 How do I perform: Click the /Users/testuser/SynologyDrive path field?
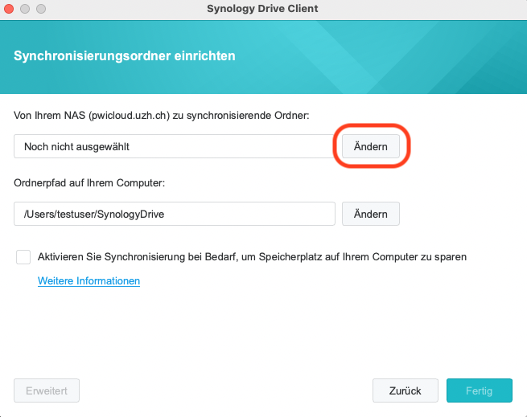pyautogui.click(x=175, y=214)
